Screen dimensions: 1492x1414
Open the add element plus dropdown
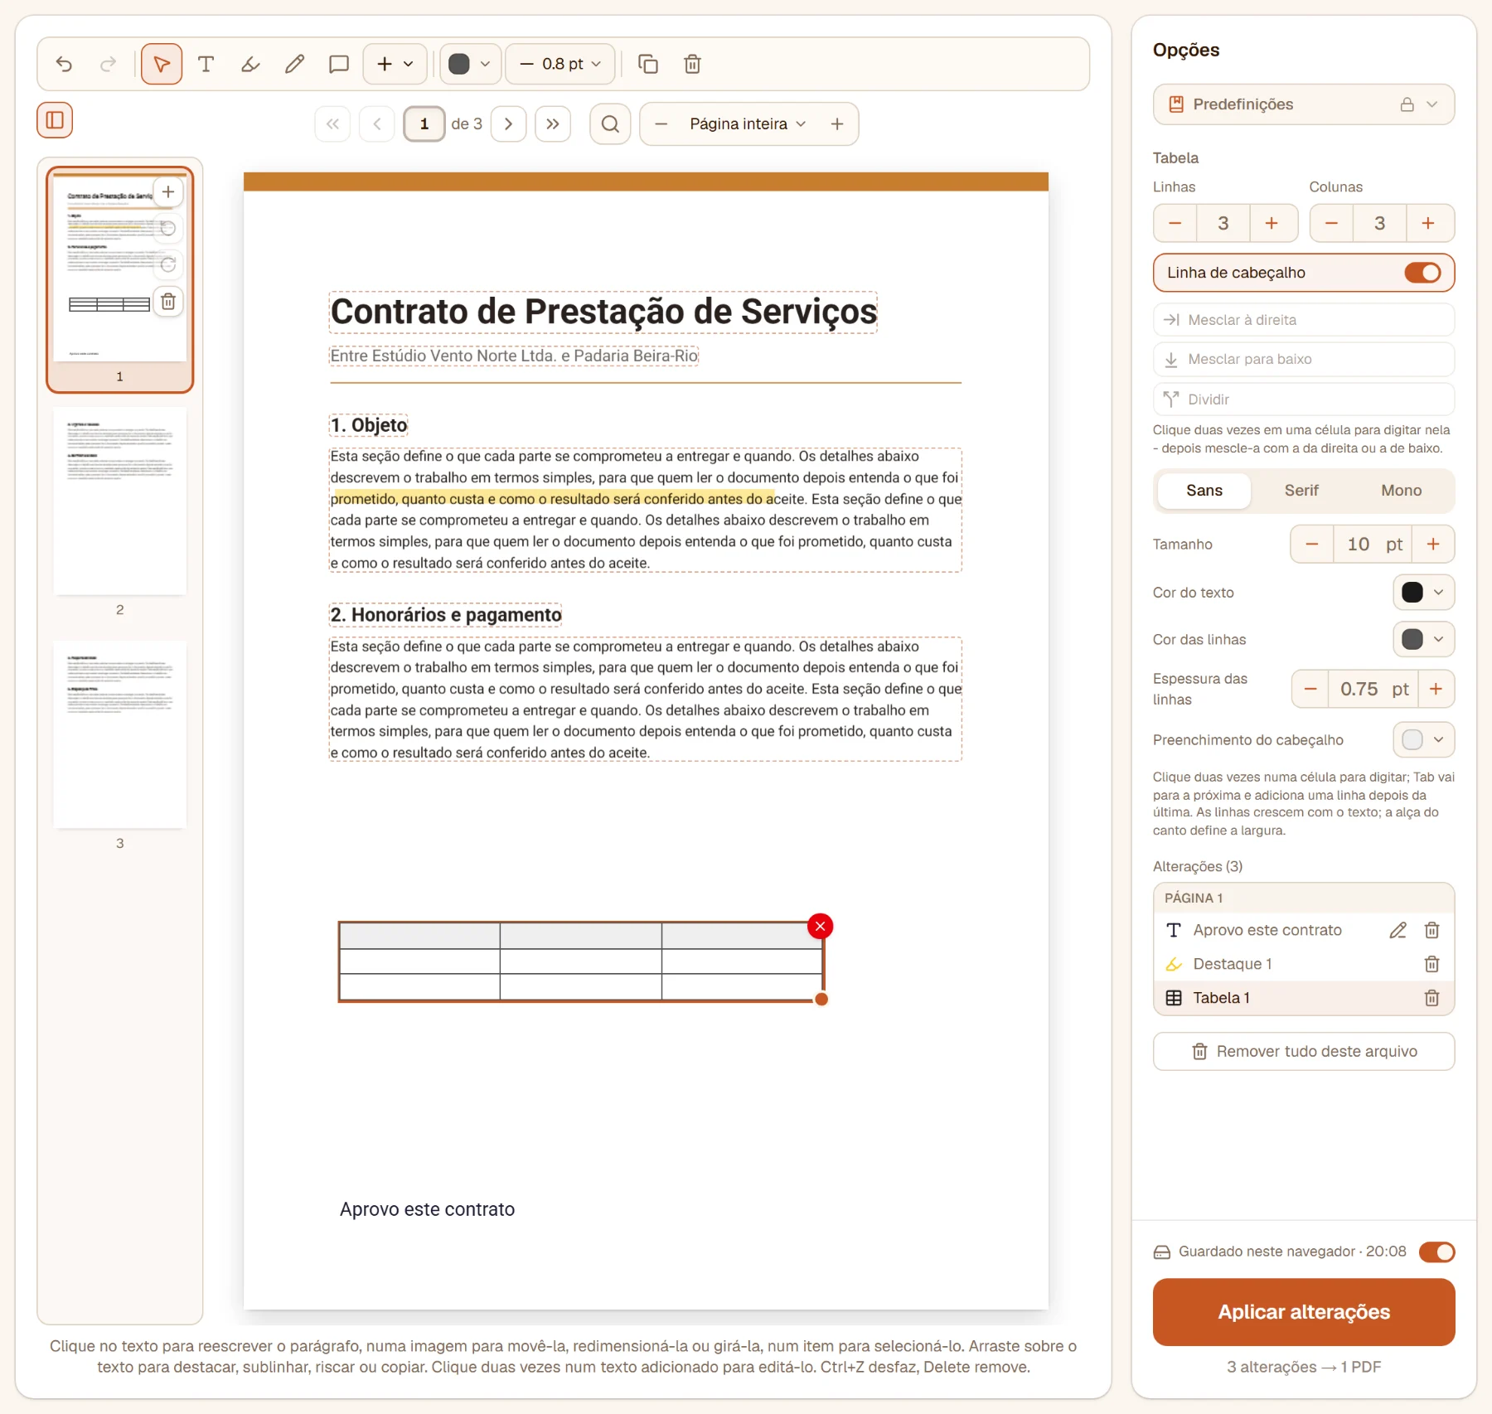pos(395,64)
